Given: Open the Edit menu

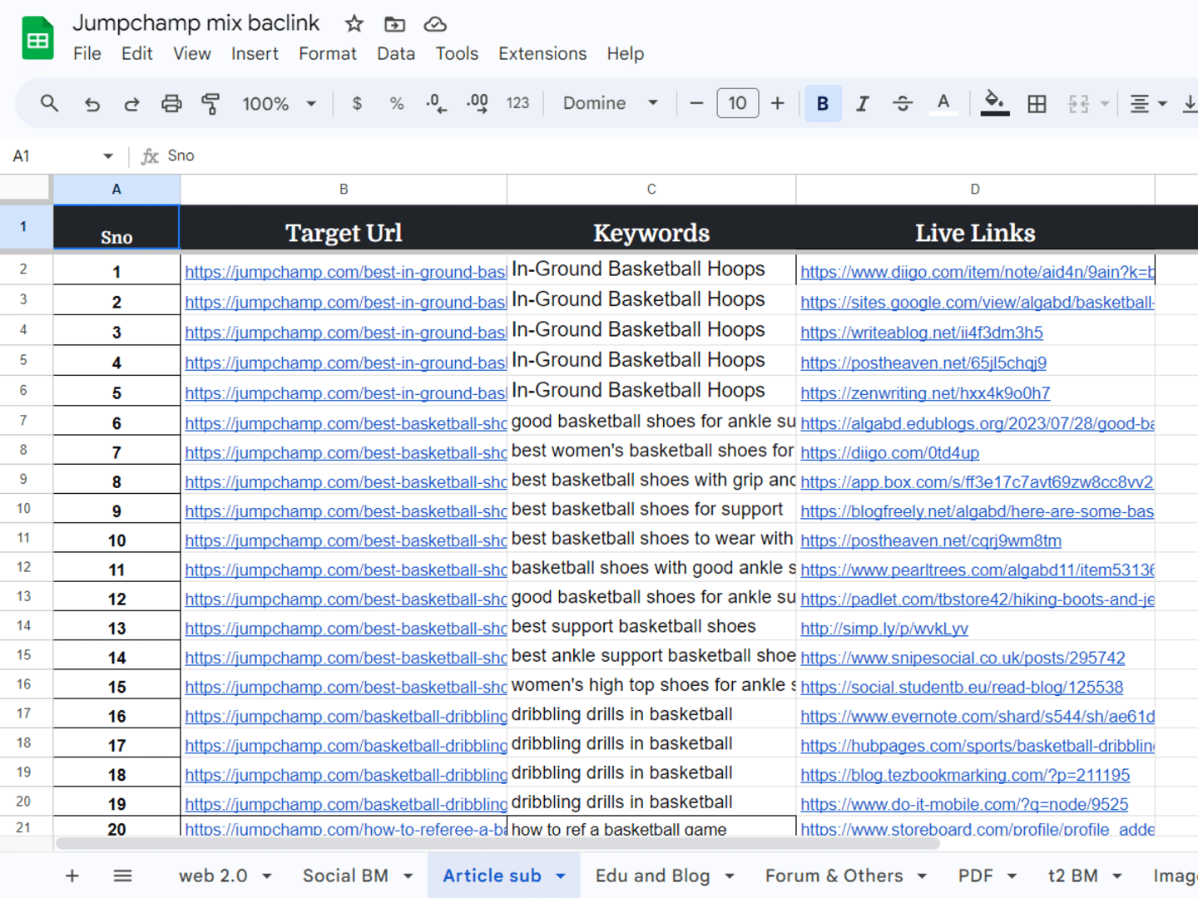Looking at the screenshot, I should 136,54.
